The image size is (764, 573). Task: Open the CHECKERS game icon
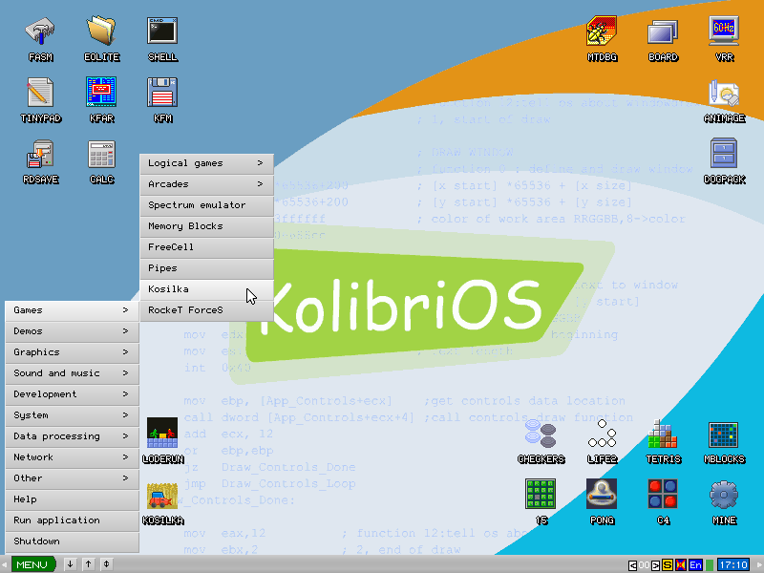(x=541, y=436)
